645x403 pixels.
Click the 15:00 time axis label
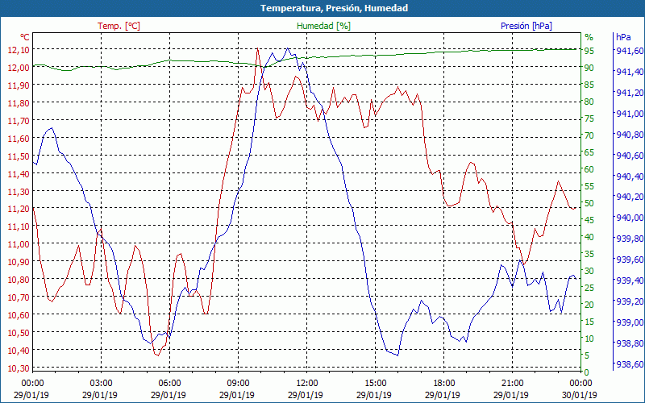tap(374, 384)
